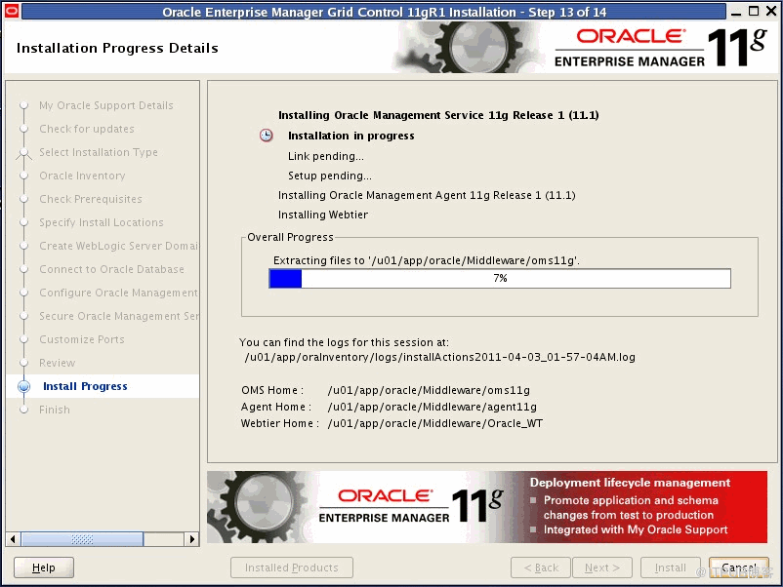The image size is (783, 587).
Task: Select the Select Installation Type step
Action: coord(99,152)
